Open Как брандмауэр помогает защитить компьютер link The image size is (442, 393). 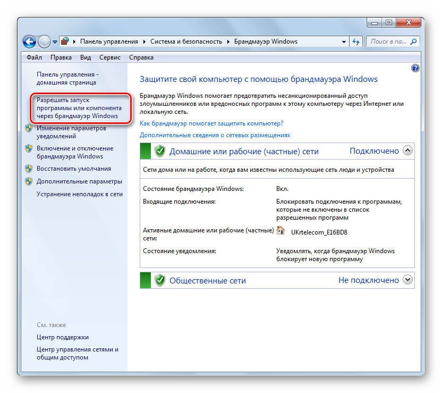(x=211, y=123)
